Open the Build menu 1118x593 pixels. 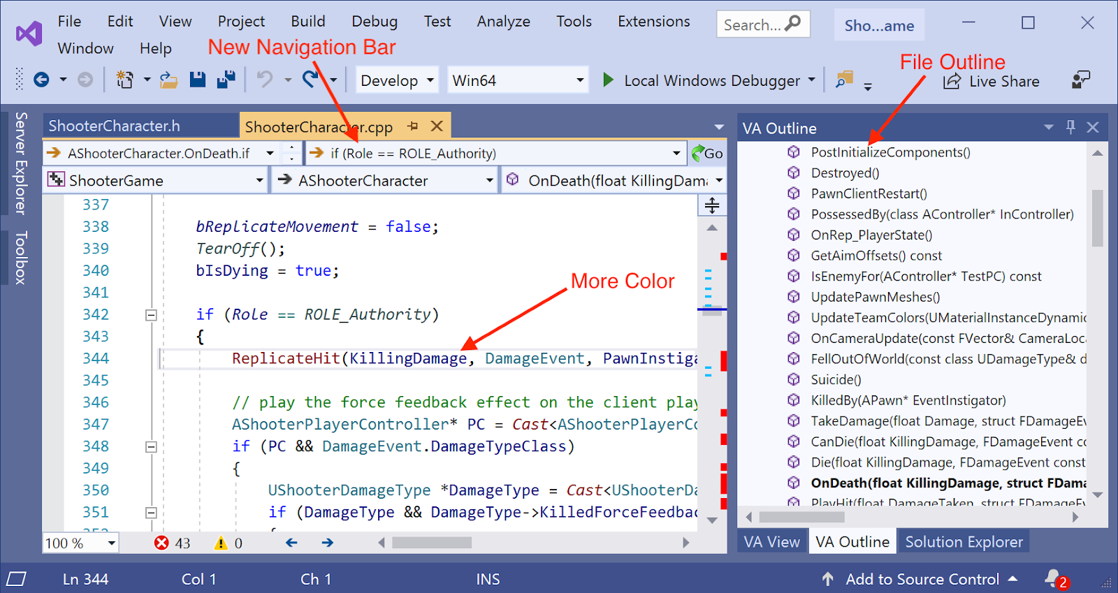308,22
